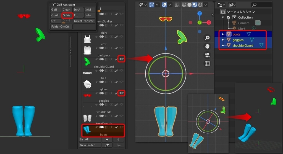The image size is (283, 154).
Task: Open the shading options dropdown arrow
Action: tap(206, 5)
